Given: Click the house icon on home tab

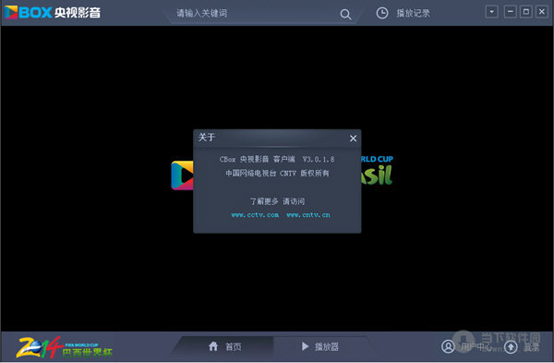Looking at the screenshot, I should point(213,346).
